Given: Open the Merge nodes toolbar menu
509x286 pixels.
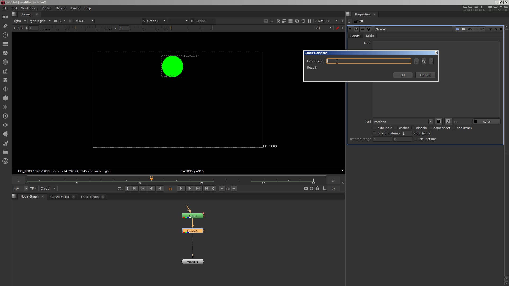Looking at the screenshot, I should point(5,80).
